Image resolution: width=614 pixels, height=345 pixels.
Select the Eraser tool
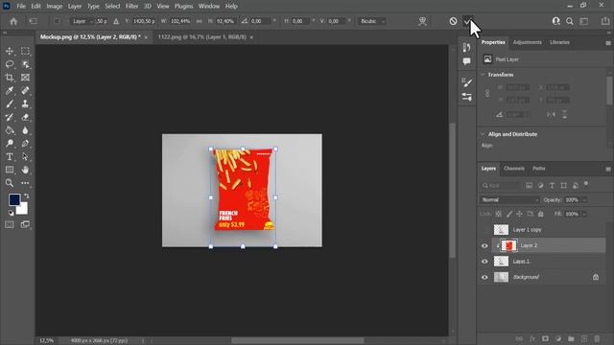point(25,117)
